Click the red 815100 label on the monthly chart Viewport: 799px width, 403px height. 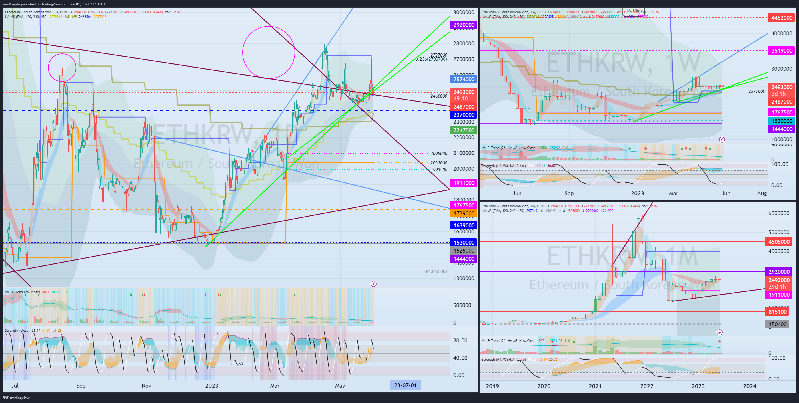tap(777, 312)
